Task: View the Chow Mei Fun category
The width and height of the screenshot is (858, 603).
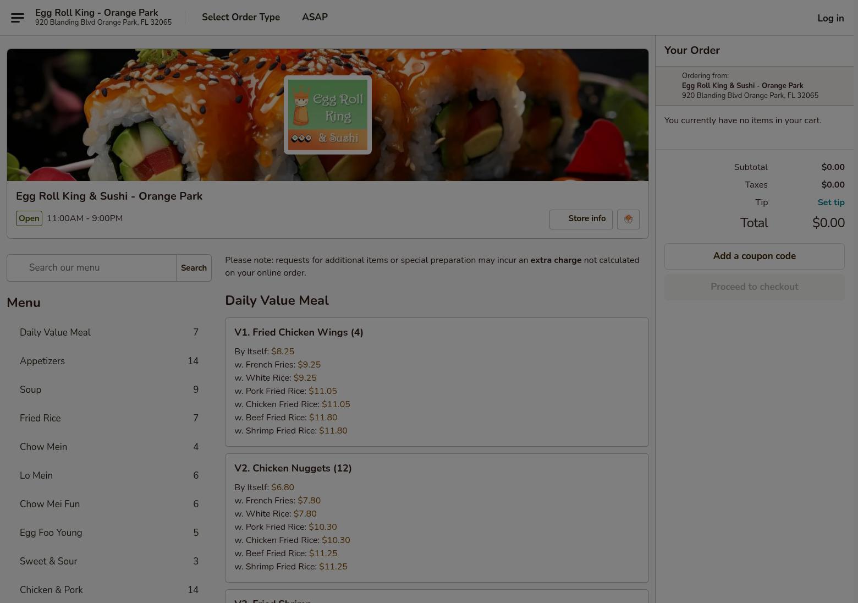Action: (109, 504)
